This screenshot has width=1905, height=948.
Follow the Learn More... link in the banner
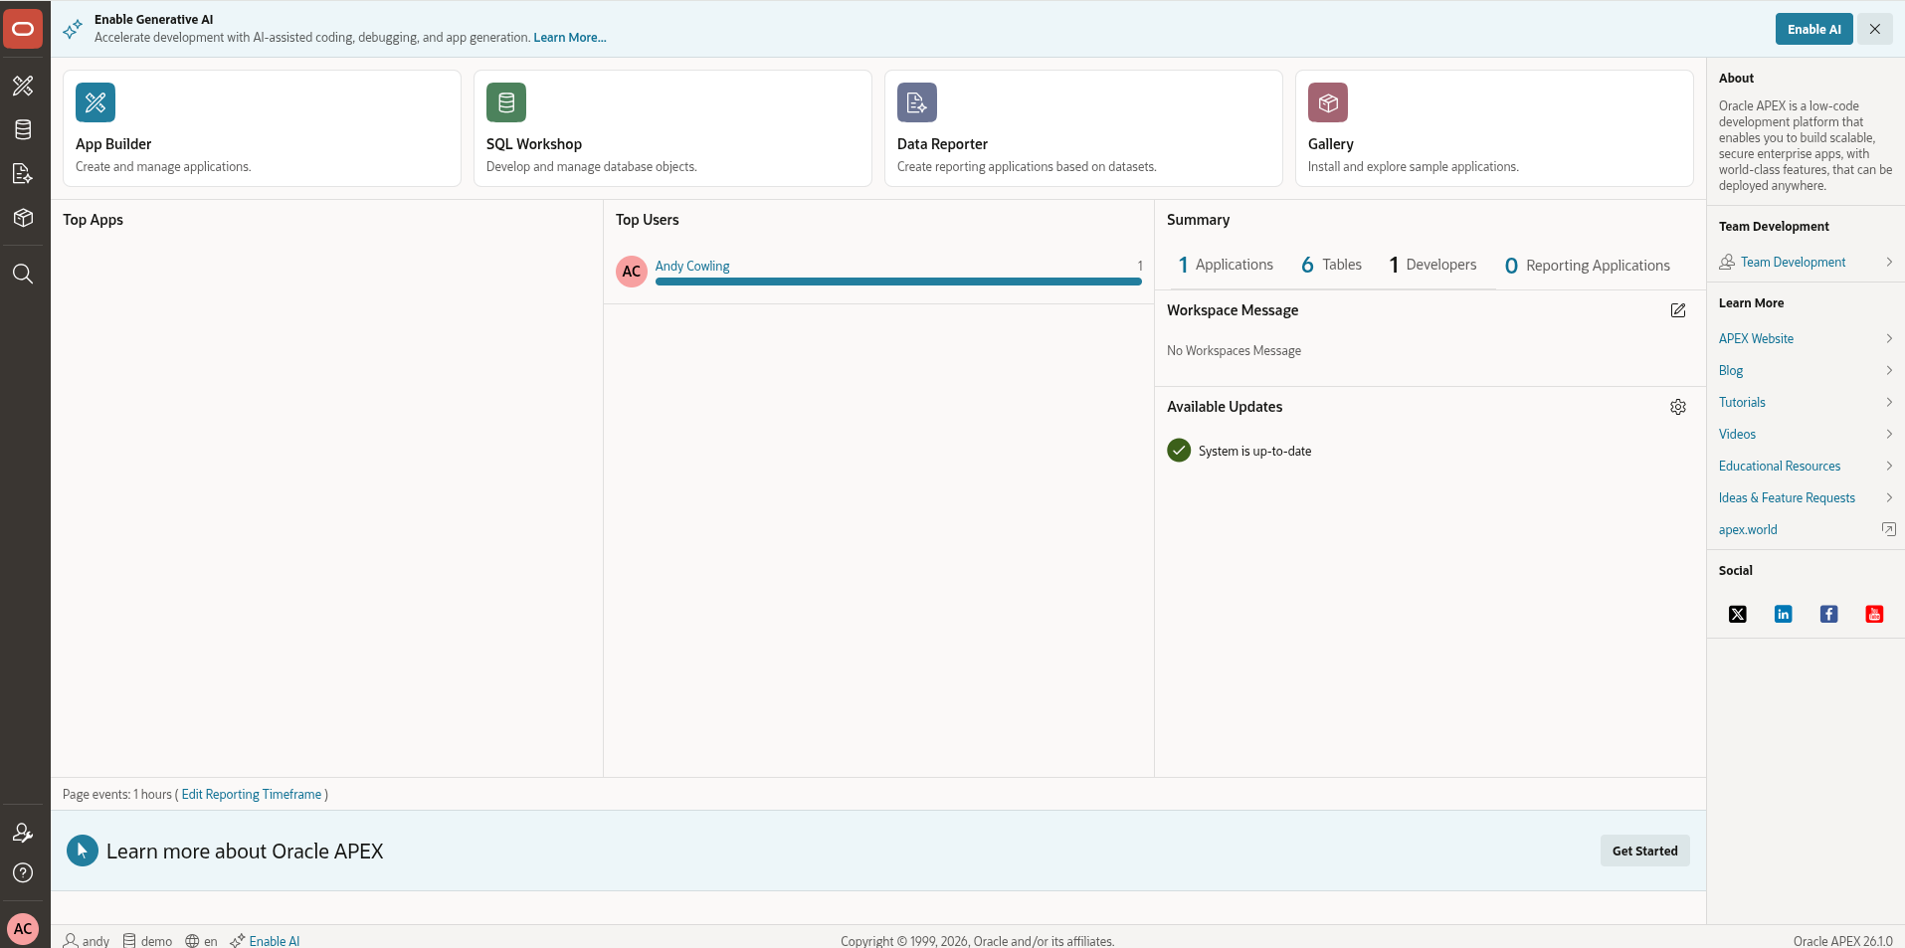tap(570, 38)
